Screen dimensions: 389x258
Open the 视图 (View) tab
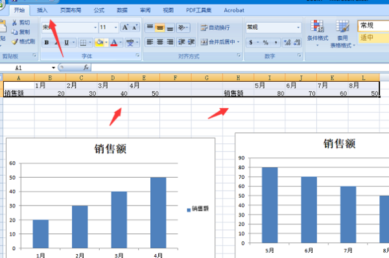pos(168,10)
